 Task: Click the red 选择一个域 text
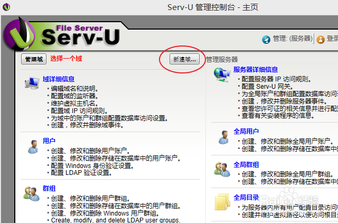66,59
